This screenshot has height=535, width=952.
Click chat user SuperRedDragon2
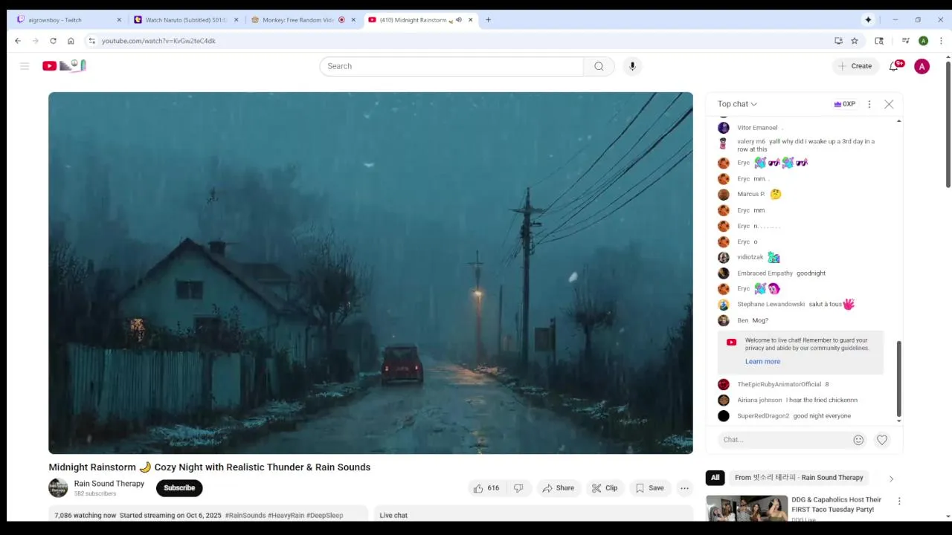click(x=763, y=416)
